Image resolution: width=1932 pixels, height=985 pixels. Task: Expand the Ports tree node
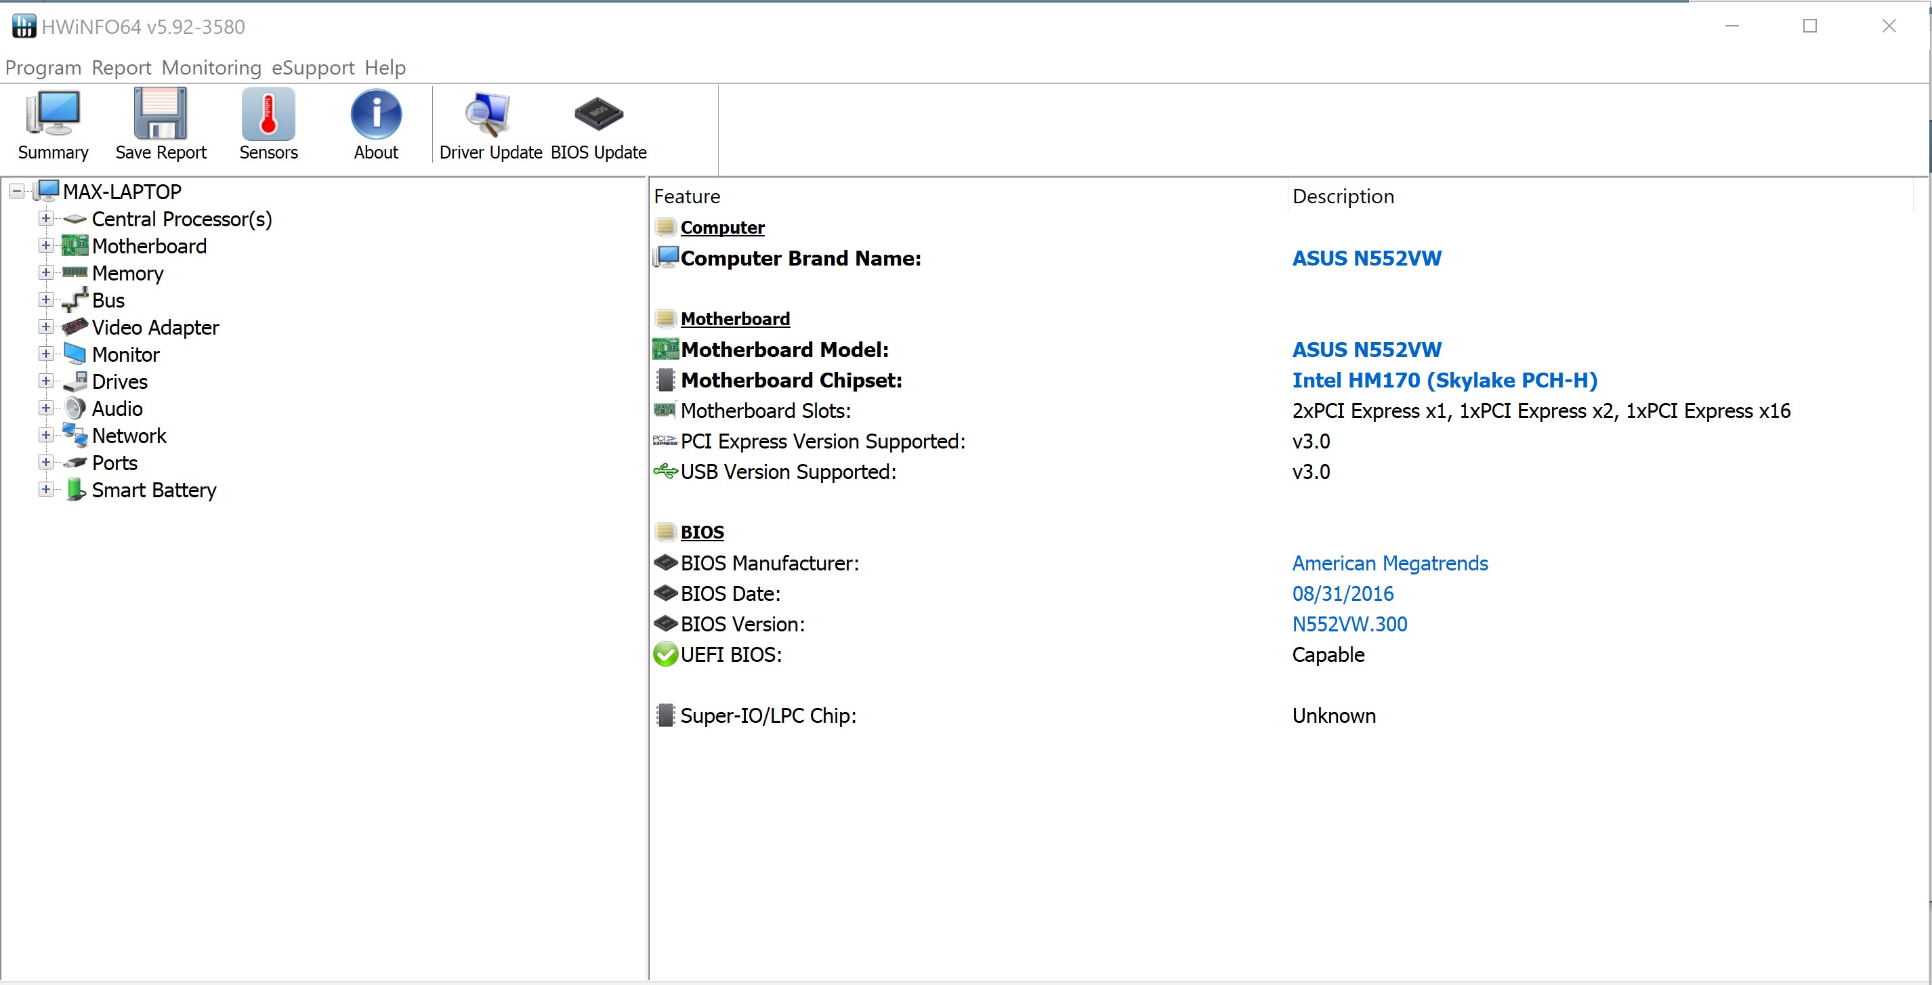(46, 462)
